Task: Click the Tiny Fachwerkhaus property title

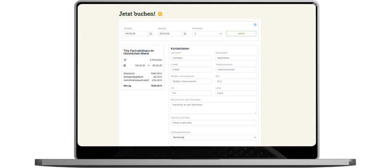Action: [139, 52]
